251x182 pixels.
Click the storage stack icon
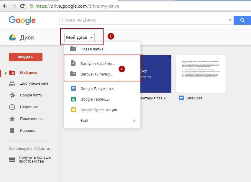12,160
